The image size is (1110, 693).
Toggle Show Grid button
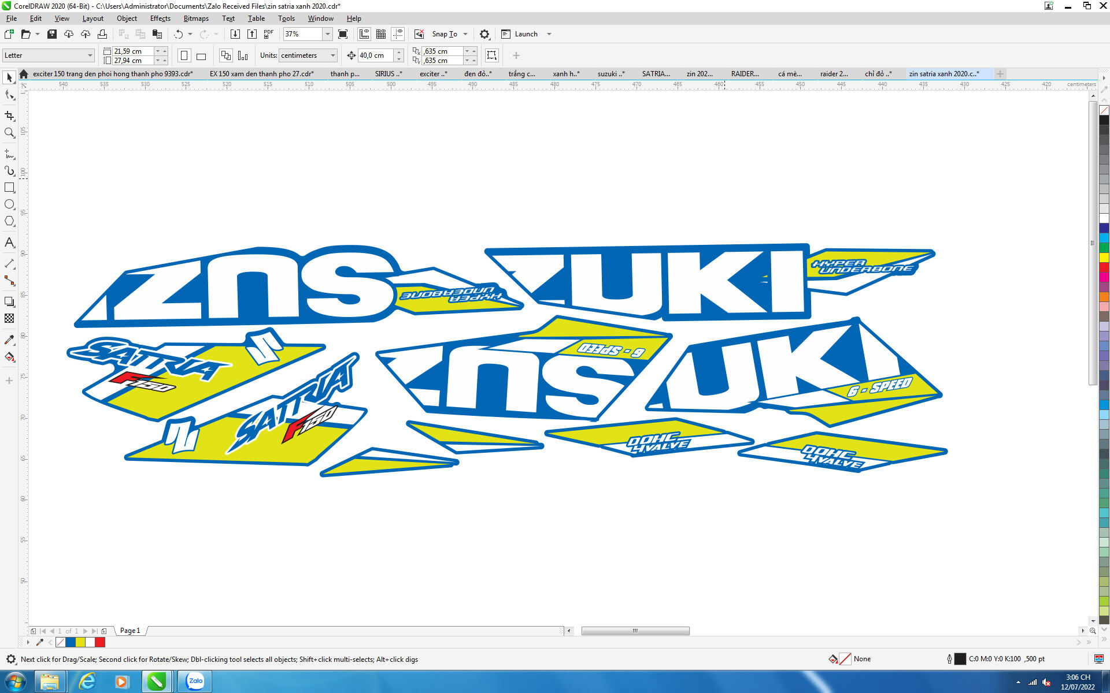coord(381,34)
